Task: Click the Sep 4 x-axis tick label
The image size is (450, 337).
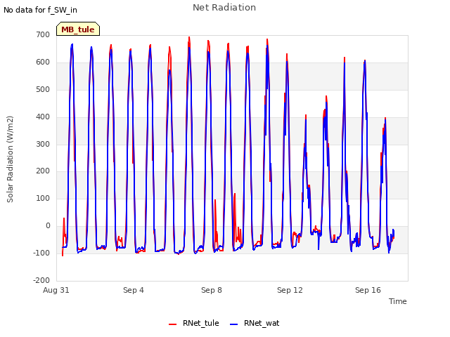Action: click(134, 290)
